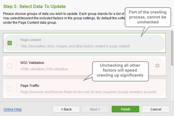This screenshot has height=116, width=174.
Task: Click the Step 3 Select Data heading
Action: click(34, 6)
